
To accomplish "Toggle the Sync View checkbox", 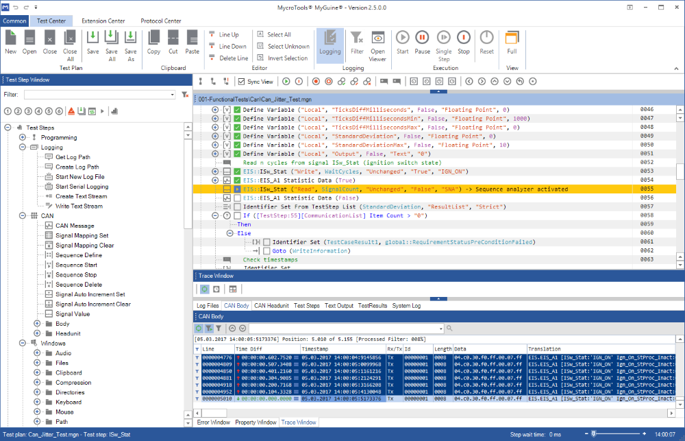I will (x=242, y=82).
